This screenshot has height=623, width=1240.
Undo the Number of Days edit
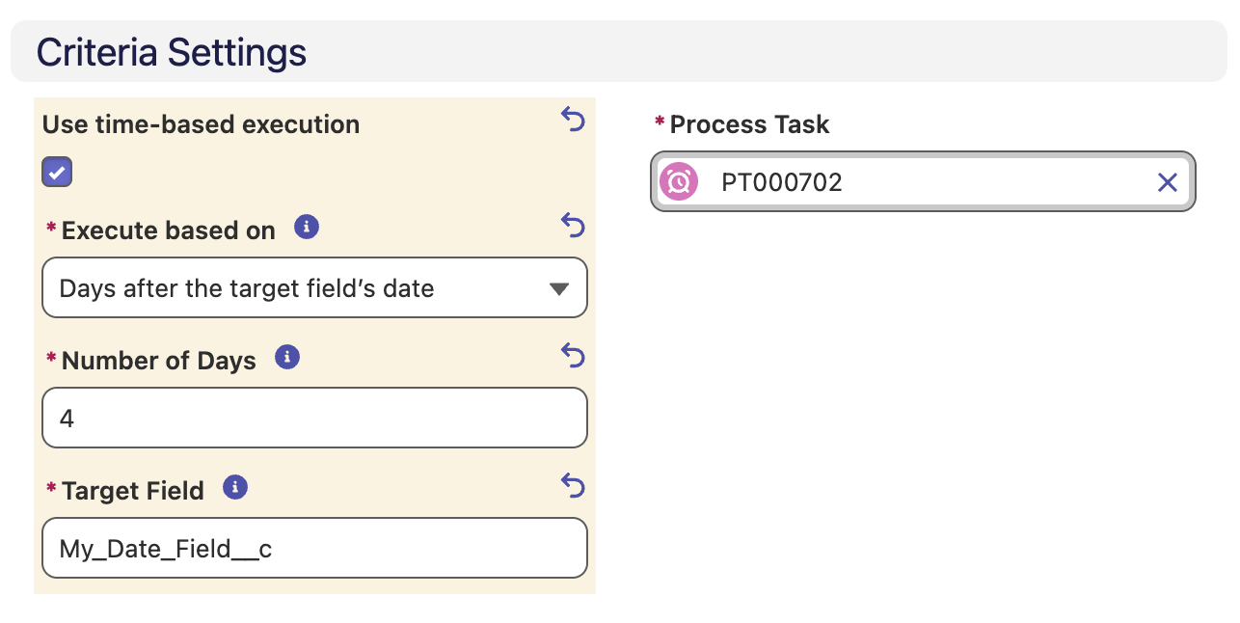pos(573,356)
